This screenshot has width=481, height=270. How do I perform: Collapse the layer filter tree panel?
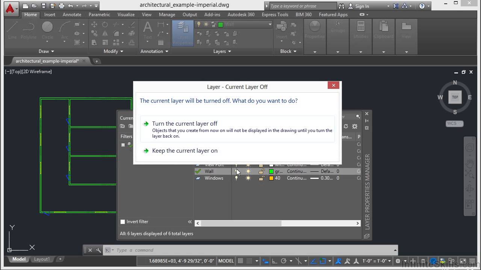click(x=190, y=222)
